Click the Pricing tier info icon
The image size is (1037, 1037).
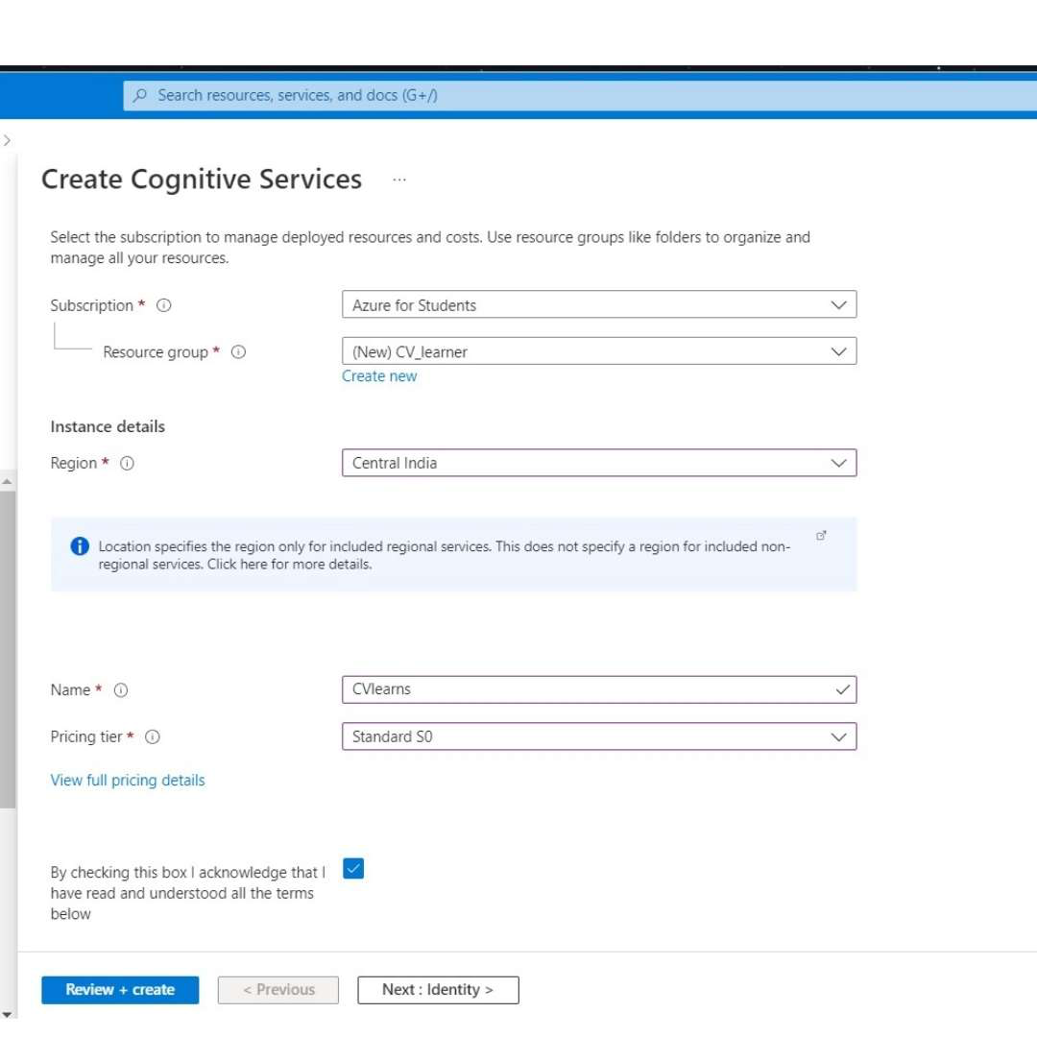[x=152, y=737]
